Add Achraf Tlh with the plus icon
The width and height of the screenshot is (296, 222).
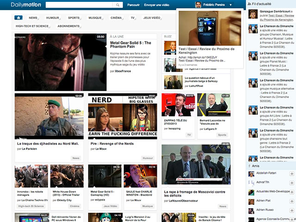point(292,183)
